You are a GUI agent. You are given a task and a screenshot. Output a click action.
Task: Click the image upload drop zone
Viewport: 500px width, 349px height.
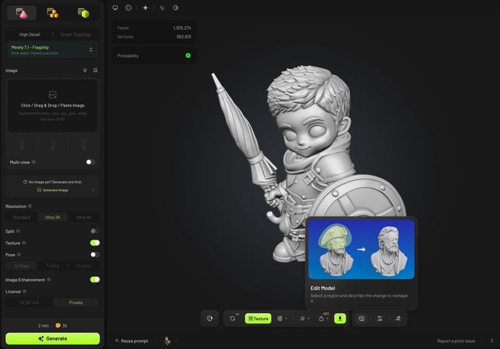(53, 105)
